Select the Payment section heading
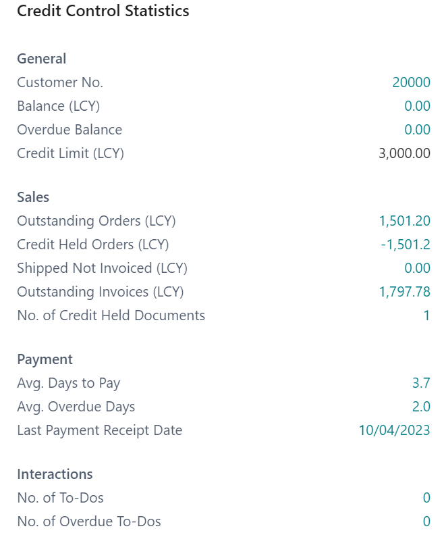 coord(45,359)
